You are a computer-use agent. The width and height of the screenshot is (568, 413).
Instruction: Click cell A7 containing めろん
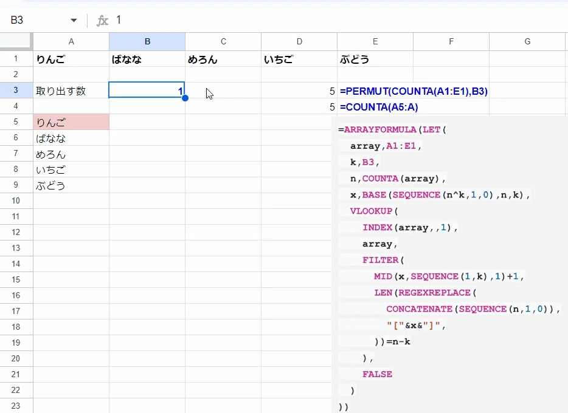(x=71, y=154)
